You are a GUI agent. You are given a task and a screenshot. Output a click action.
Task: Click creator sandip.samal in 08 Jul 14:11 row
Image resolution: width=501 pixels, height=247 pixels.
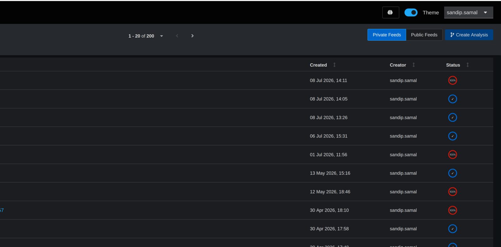[403, 80]
